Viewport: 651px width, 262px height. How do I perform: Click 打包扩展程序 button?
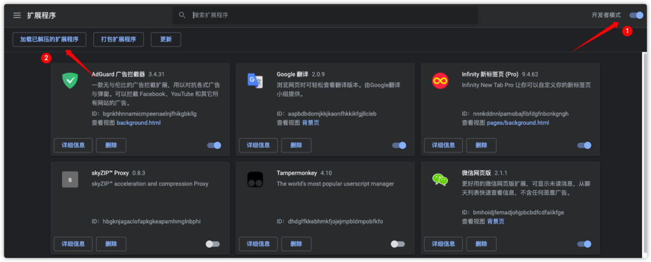pyautogui.click(x=118, y=40)
